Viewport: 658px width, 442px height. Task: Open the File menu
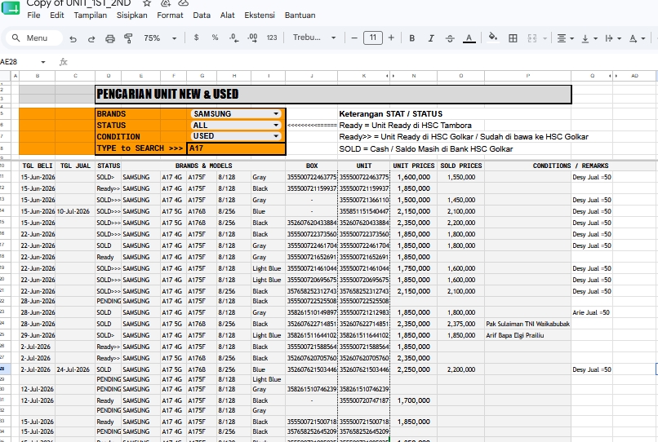pos(33,15)
